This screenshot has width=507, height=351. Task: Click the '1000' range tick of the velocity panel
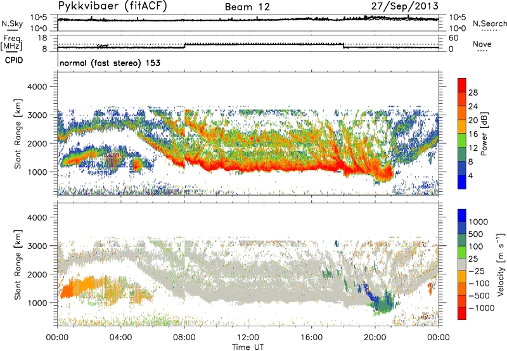(x=37, y=303)
